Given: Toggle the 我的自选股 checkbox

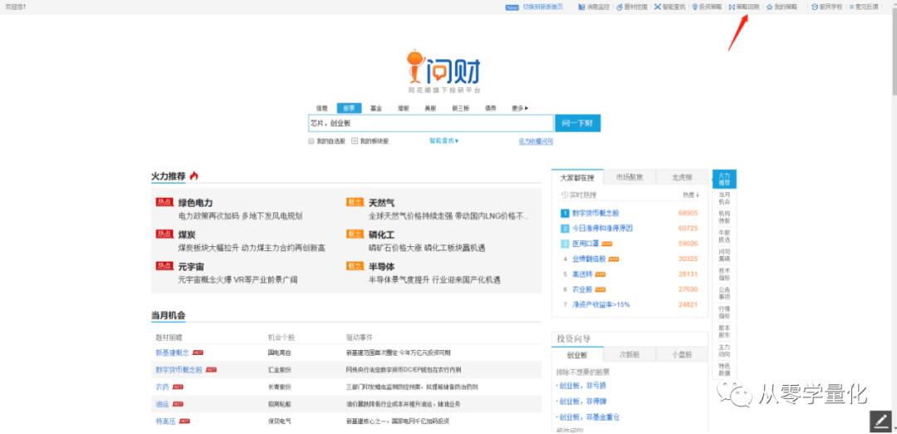Looking at the screenshot, I should pyautogui.click(x=311, y=141).
